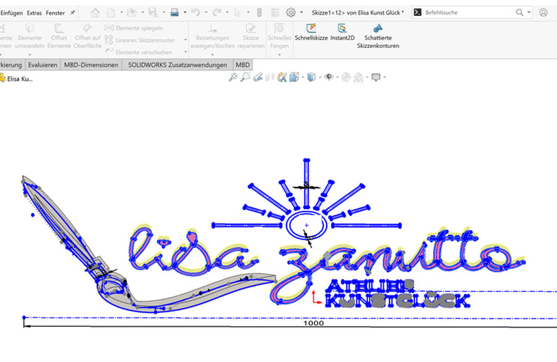Select Schattierte Skizzenkonturen icon

tap(378, 29)
